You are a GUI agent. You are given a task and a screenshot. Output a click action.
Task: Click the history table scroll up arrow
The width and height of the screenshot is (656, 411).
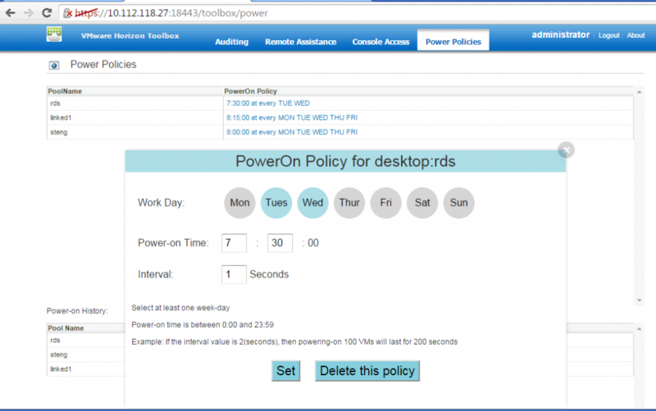639,329
